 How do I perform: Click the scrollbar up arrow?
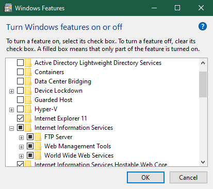pos(203,63)
